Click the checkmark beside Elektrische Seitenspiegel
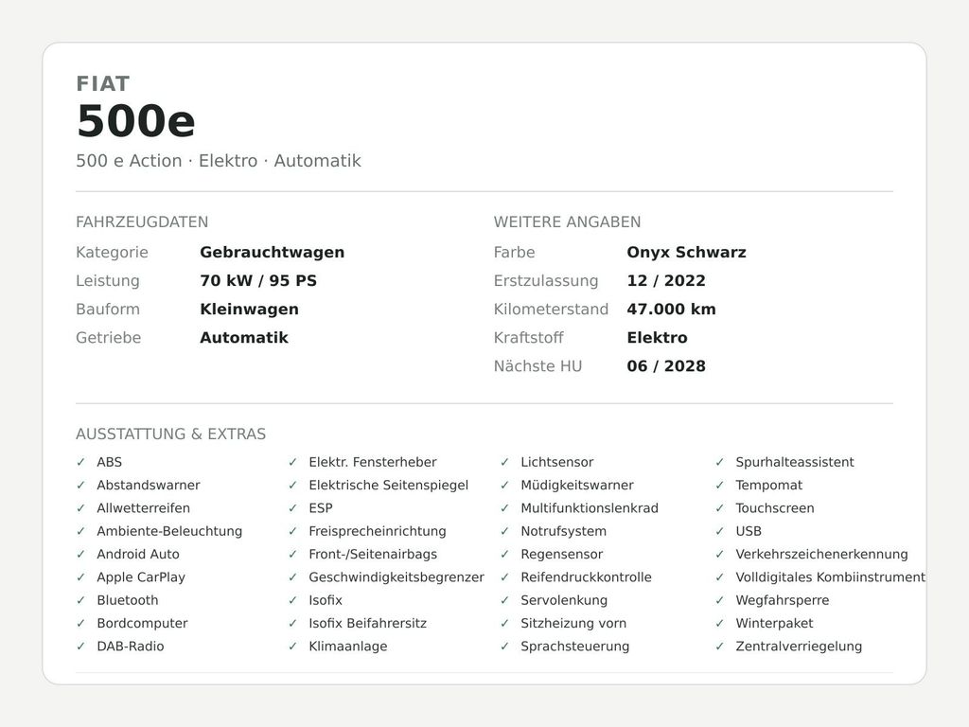This screenshot has width=969, height=727. (x=293, y=485)
